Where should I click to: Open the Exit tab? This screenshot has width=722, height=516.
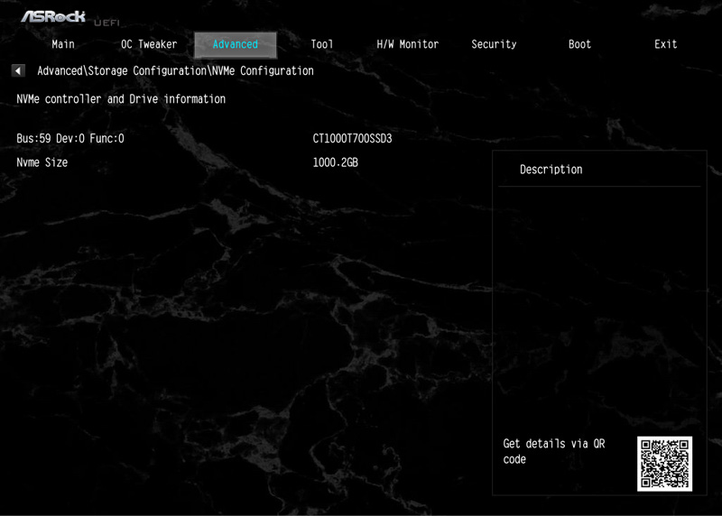(665, 44)
